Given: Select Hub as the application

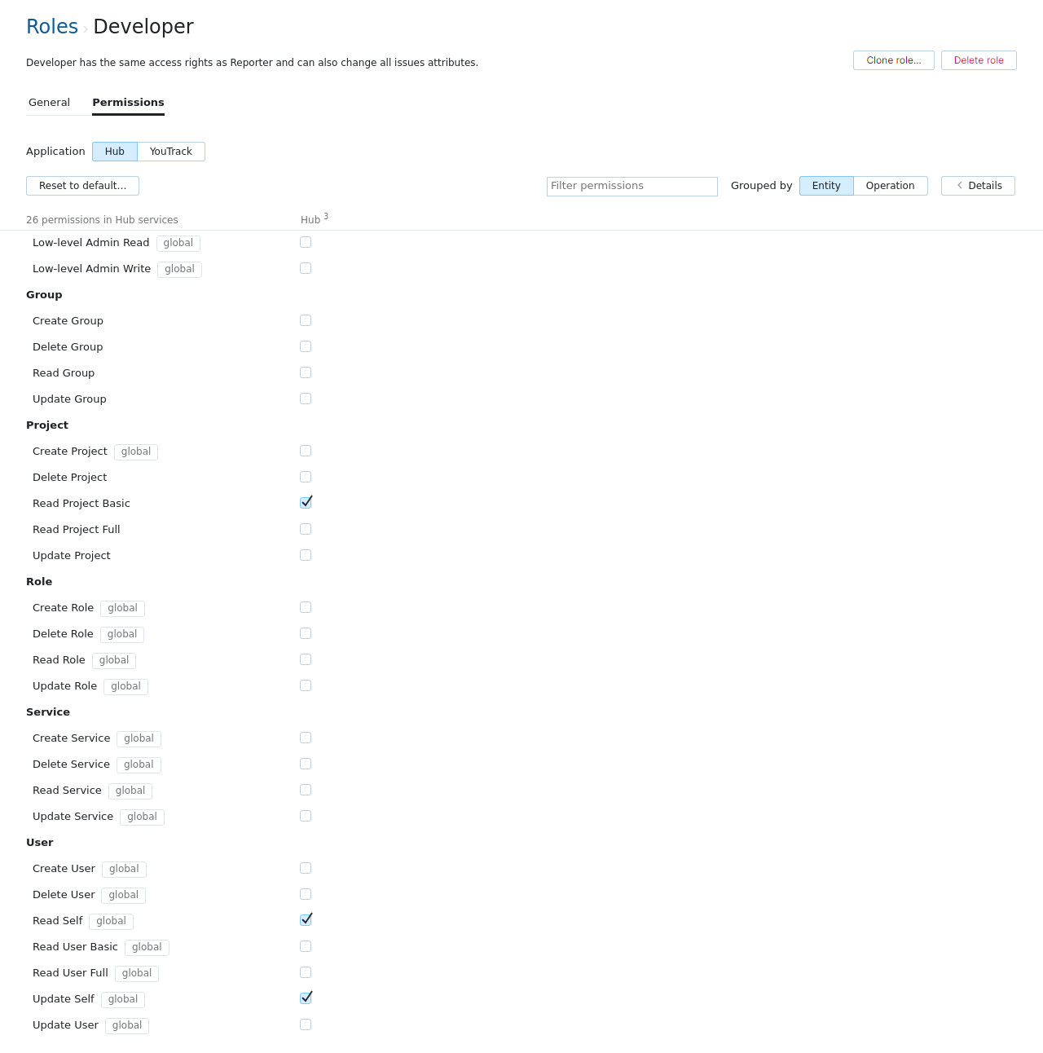Looking at the screenshot, I should [x=114, y=151].
